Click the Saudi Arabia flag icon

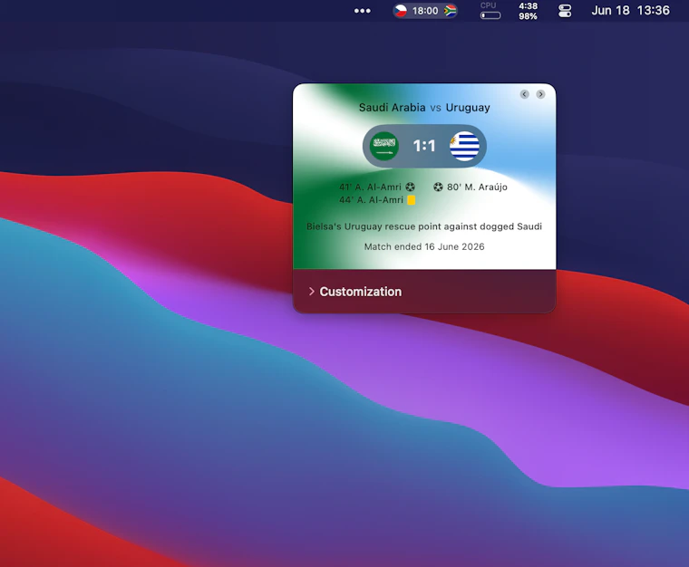click(x=384, y=146)
